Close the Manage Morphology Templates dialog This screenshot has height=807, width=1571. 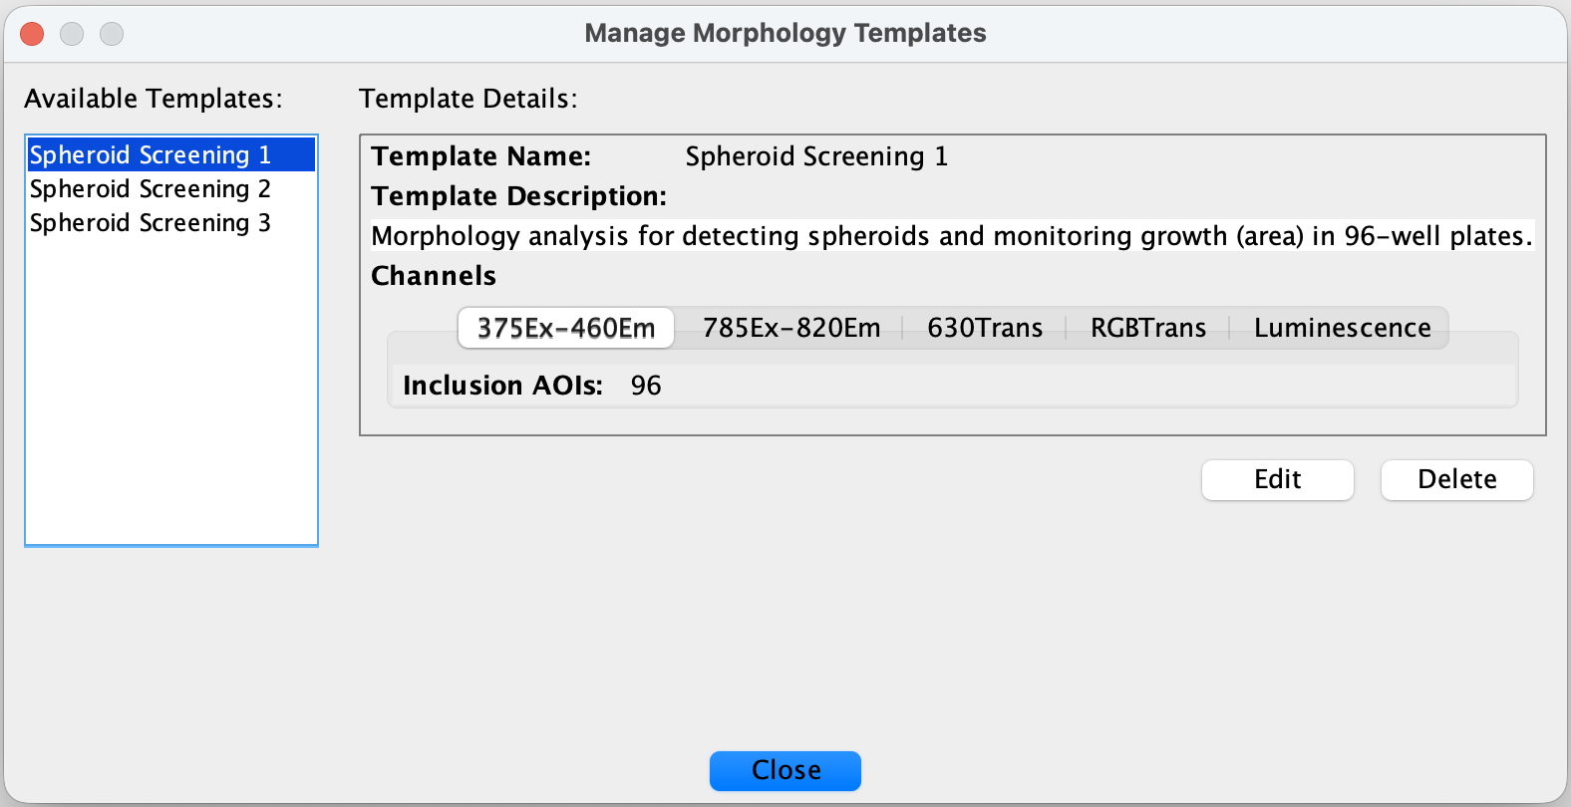click(x=785, y=771)
